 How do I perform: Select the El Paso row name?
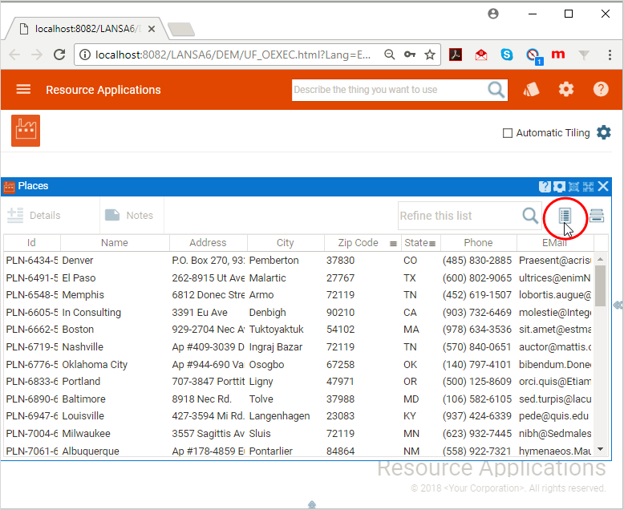pos(79,277)
